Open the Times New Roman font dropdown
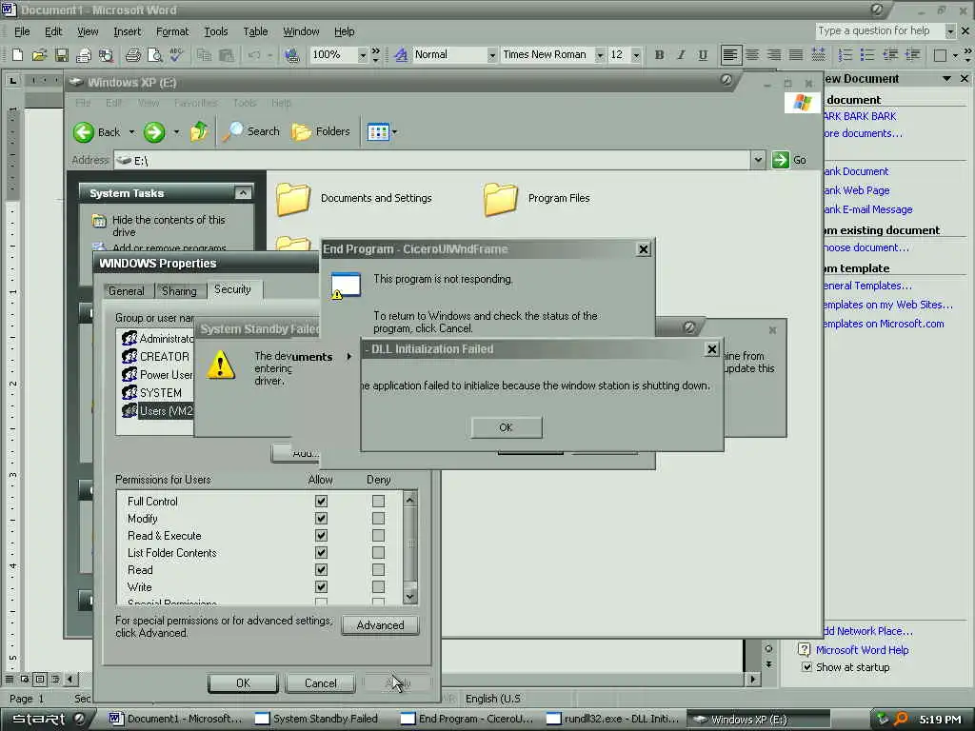The image size is (975, 731). tap(600, 55)
